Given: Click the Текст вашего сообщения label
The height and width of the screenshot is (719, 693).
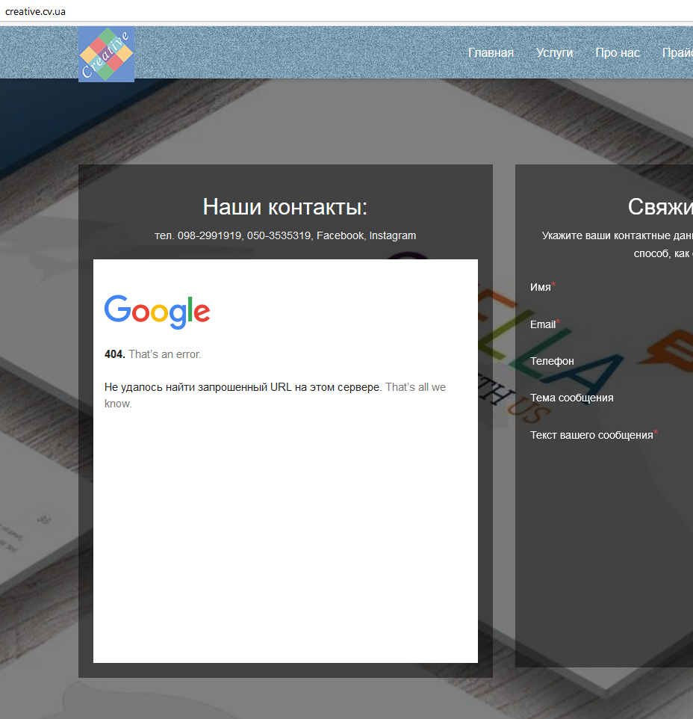Looking at the screenshot, I should point(591,435).
